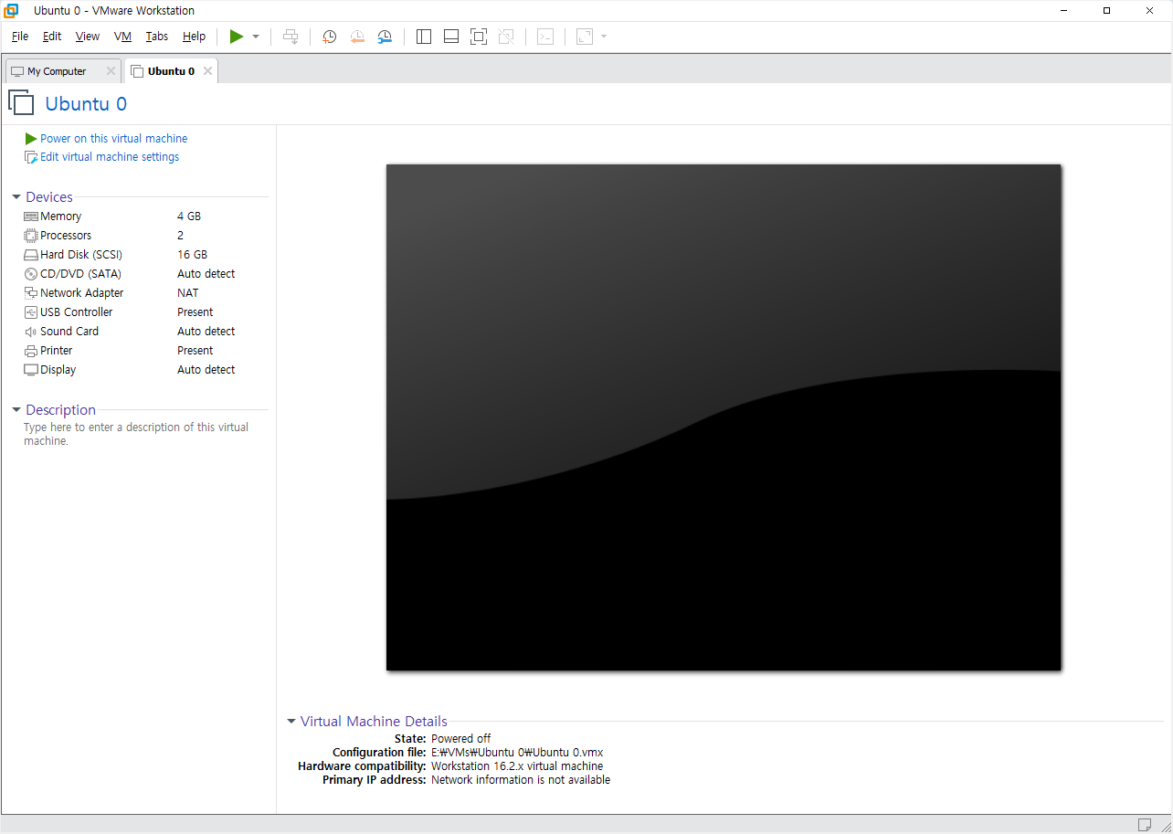
Task: Click the Unity mode toolbar icon
Action: (x=507, y=37)
